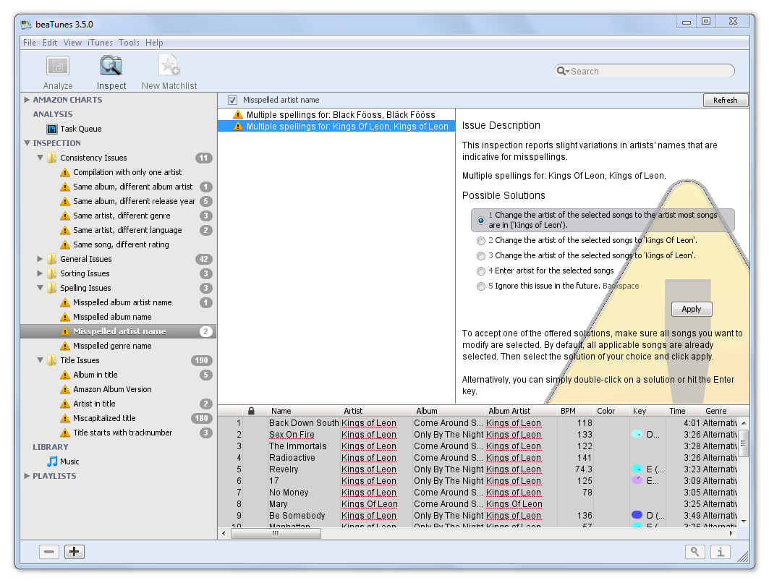This screenshot has height=583, width=769.
Task: Expand the General Issues folder
Action: click(x=41, y=259)
